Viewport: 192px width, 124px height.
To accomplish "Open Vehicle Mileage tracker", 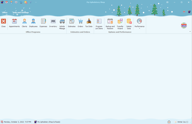I will [x=62, y=23].
